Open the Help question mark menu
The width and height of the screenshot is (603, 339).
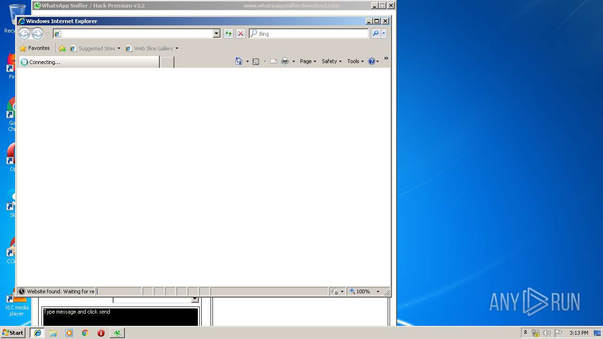(373, 61)
